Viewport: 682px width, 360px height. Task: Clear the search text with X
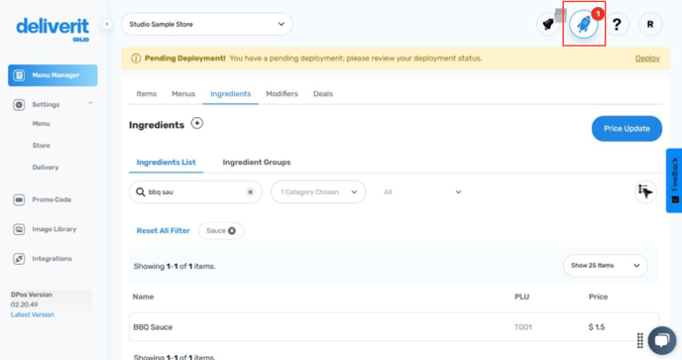tap(250, 192)
